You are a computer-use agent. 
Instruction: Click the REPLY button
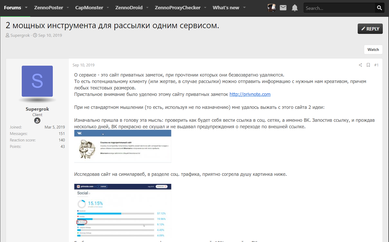point(370,29)
